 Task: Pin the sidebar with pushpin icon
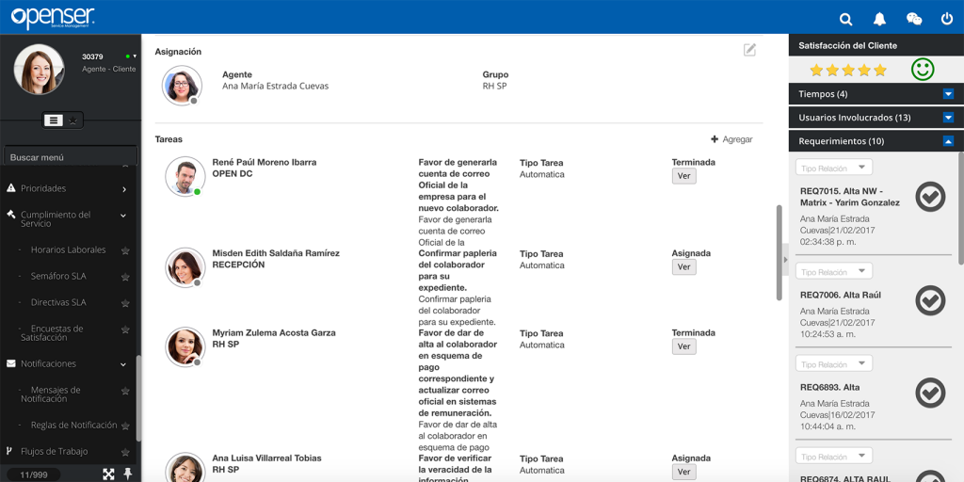point(128,474)
